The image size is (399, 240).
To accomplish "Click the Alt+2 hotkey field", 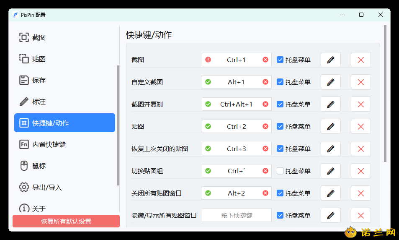I will (237, 193).
